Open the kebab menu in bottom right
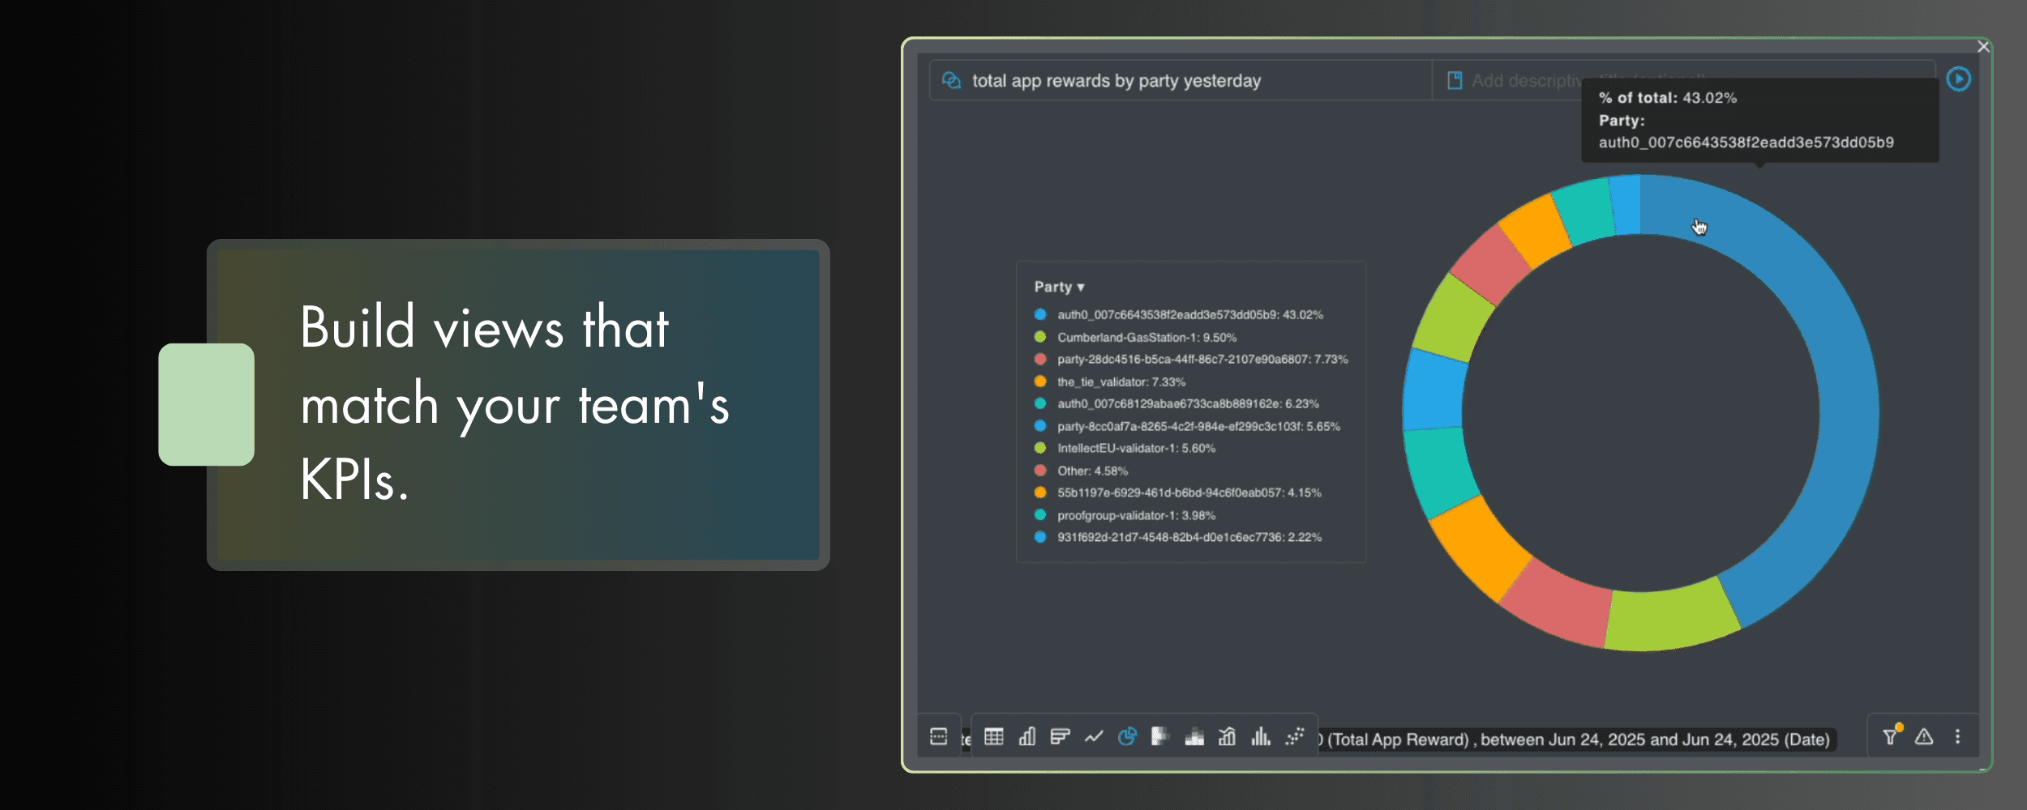The width and height of the screenshot is (2027, 810). pos(1956,738)
